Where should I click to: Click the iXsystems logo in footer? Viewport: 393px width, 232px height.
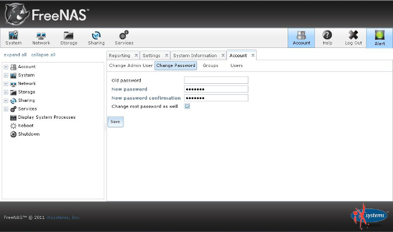coord(368,216)
